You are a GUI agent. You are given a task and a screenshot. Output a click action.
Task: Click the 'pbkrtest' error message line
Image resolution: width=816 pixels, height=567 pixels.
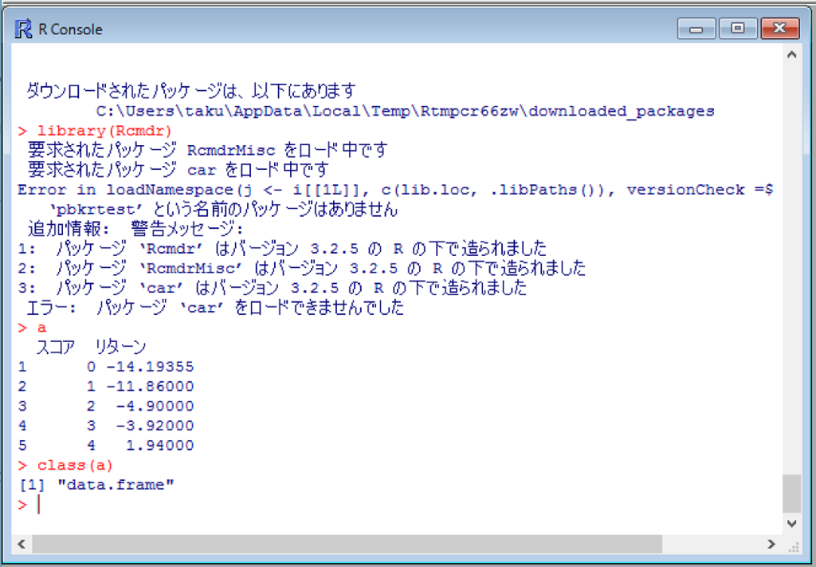pyautogui.click(x=223, y=209)
